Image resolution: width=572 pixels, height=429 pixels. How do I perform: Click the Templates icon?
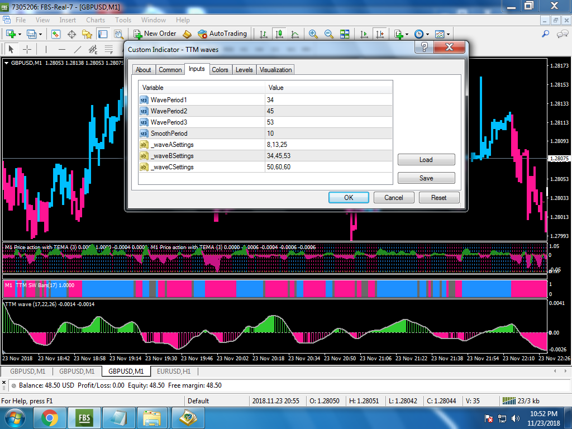440,34
